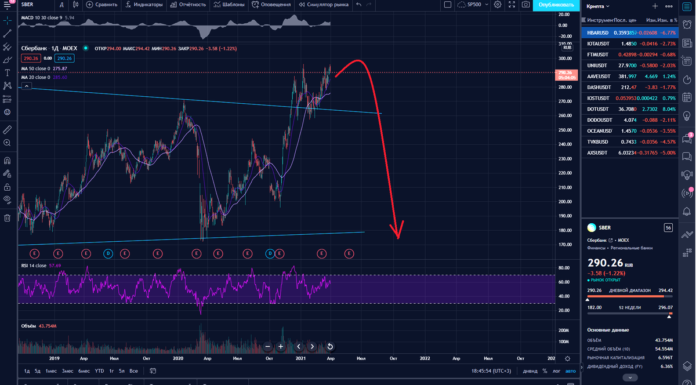Open public chats with notification badge
Image resolution: width=696 pixels, height=385 pixels.
[x=687, y=139]
